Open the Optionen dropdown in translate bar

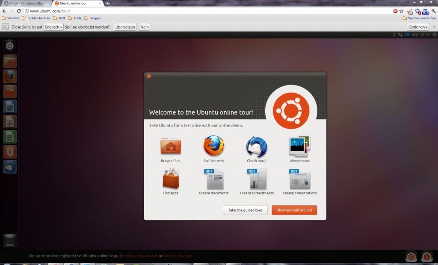coord(418,27)
